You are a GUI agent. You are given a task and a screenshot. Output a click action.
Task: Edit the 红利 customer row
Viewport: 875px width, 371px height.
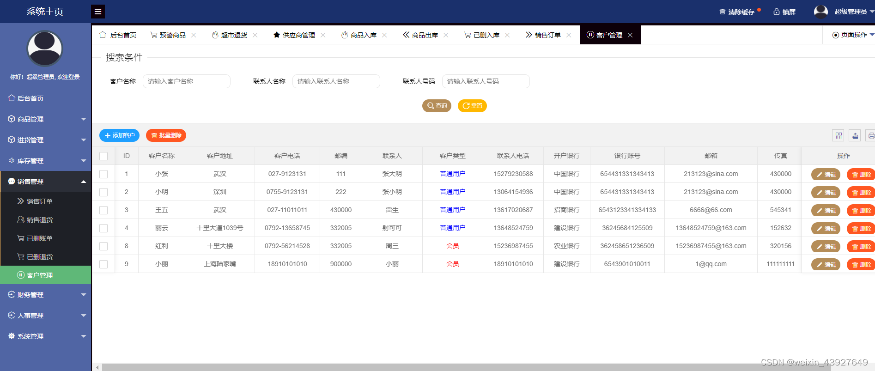(826, 247)
